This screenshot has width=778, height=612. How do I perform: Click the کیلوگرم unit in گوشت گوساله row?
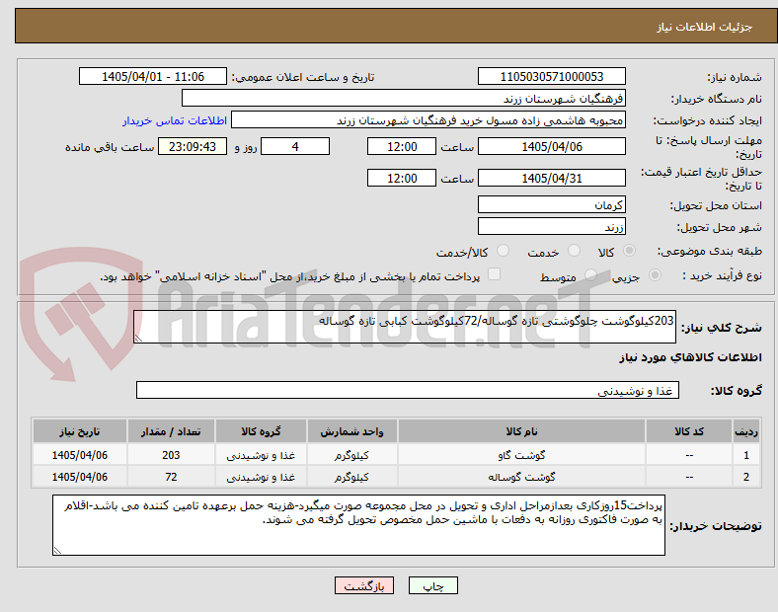coord(351,477)
